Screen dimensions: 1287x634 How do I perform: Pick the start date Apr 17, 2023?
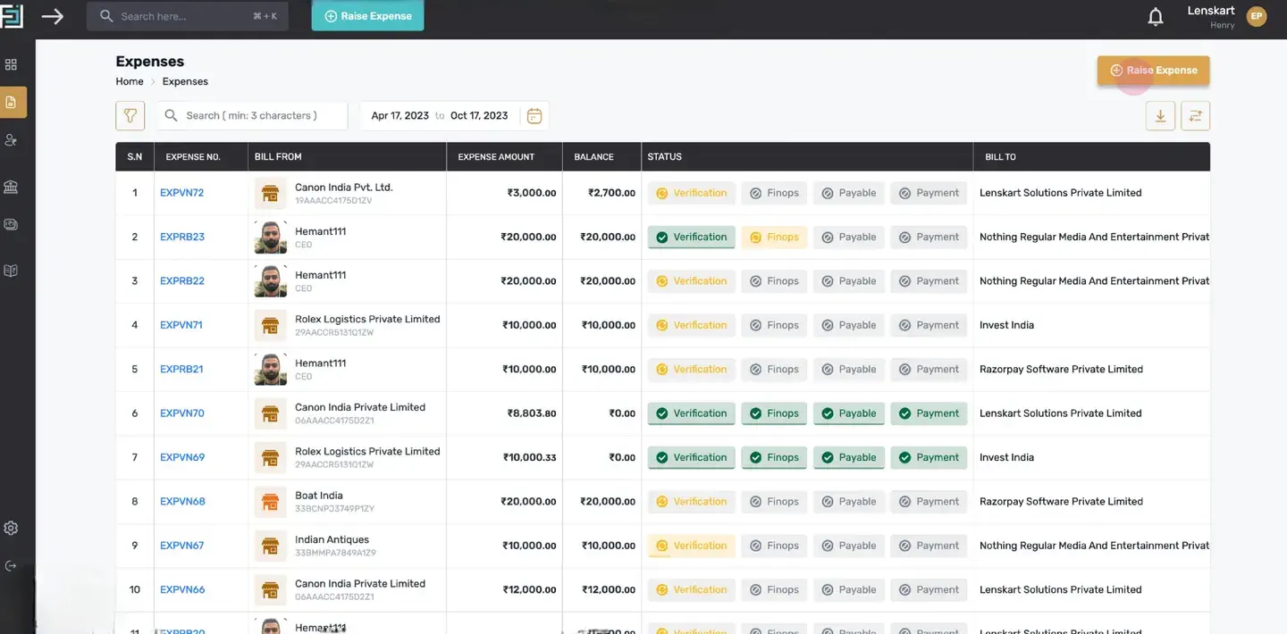(x=400, y=115)
